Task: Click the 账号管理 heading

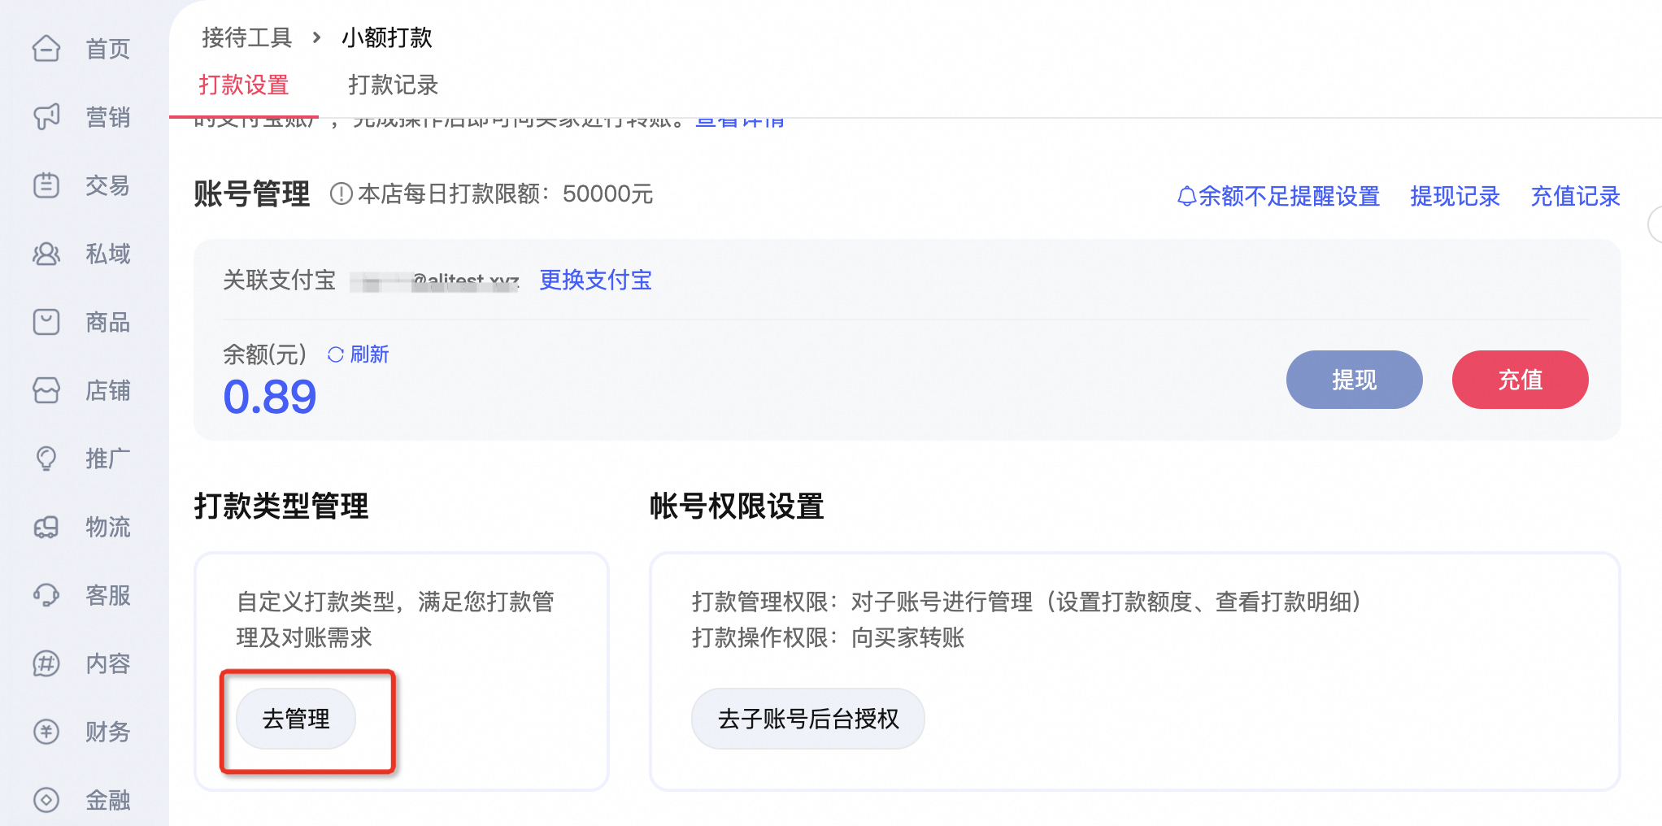Action: point(252,194)
